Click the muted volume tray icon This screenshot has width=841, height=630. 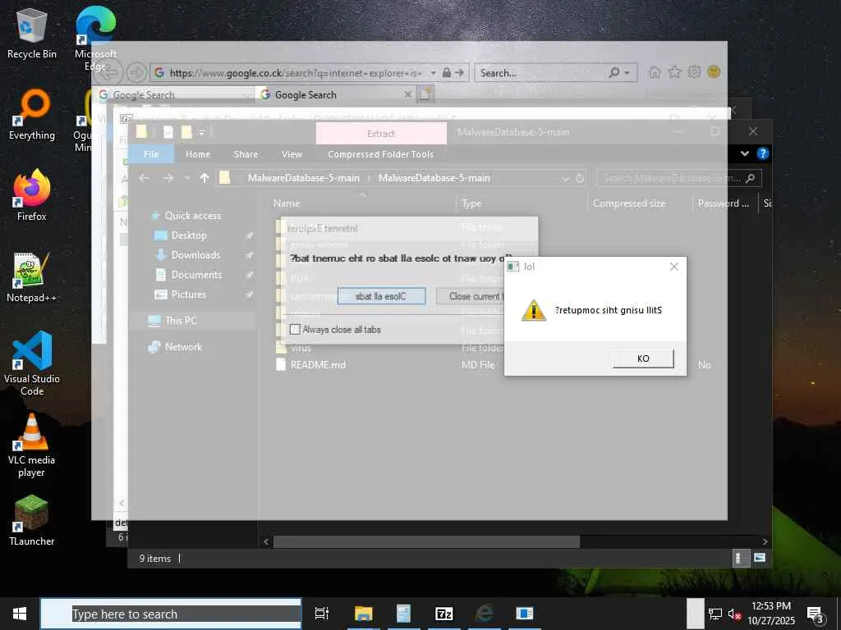733,614
